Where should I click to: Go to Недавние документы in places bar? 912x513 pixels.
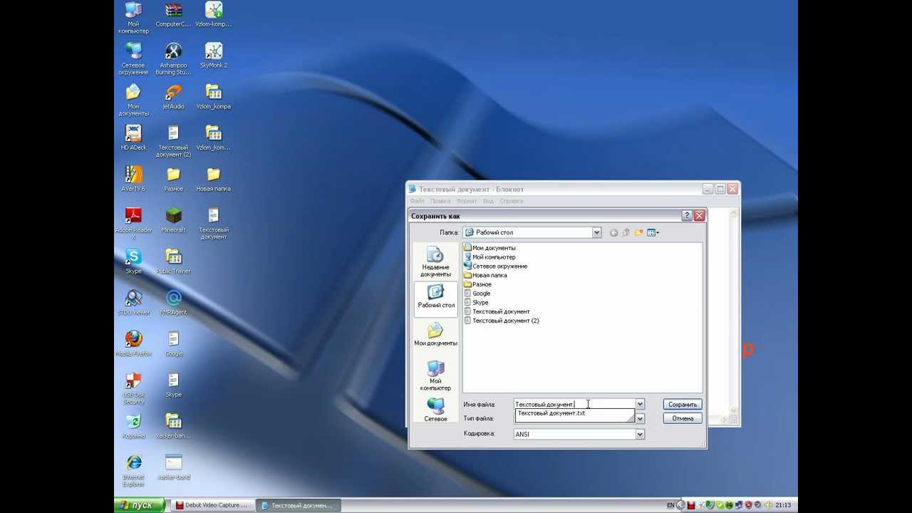pyautogui.click(x=435, y=261)
